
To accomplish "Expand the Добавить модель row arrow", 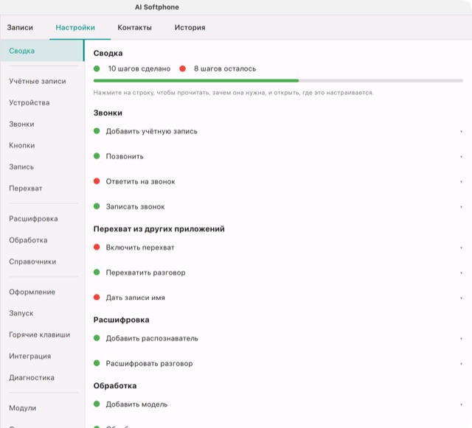I will pos(461,404).
